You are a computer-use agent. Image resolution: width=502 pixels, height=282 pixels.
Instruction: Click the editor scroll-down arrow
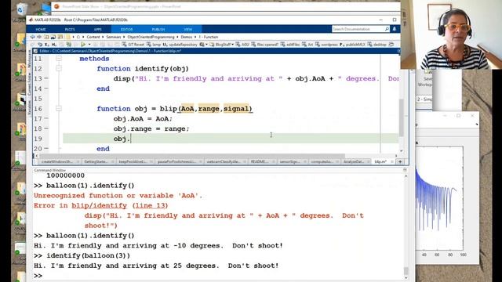click(401, 151)
